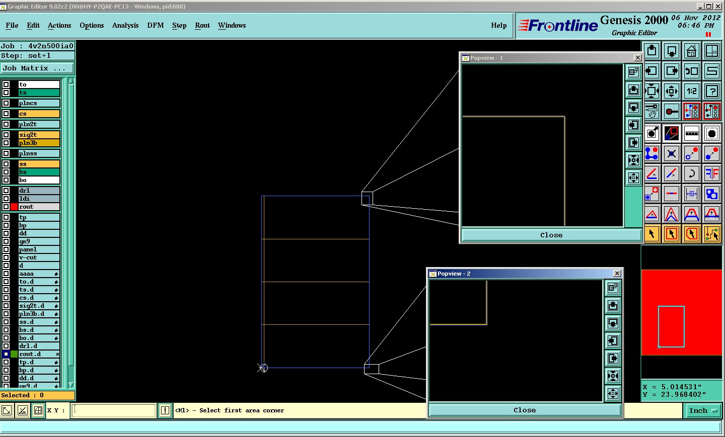Viewport: 725px width, 437px height.
Task: Toggle the checkbox for layer sig2t
Action: (6, 135)
